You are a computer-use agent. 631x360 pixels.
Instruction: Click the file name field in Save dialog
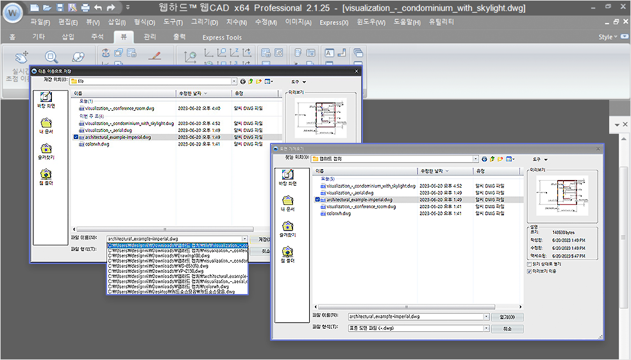tap(174, 239)
